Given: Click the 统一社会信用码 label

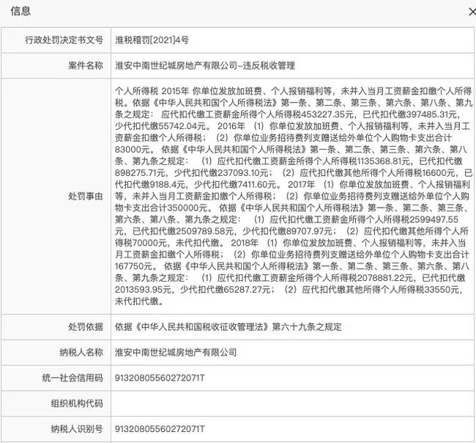Looking at the screenshot, I should [x=72, y=378].
